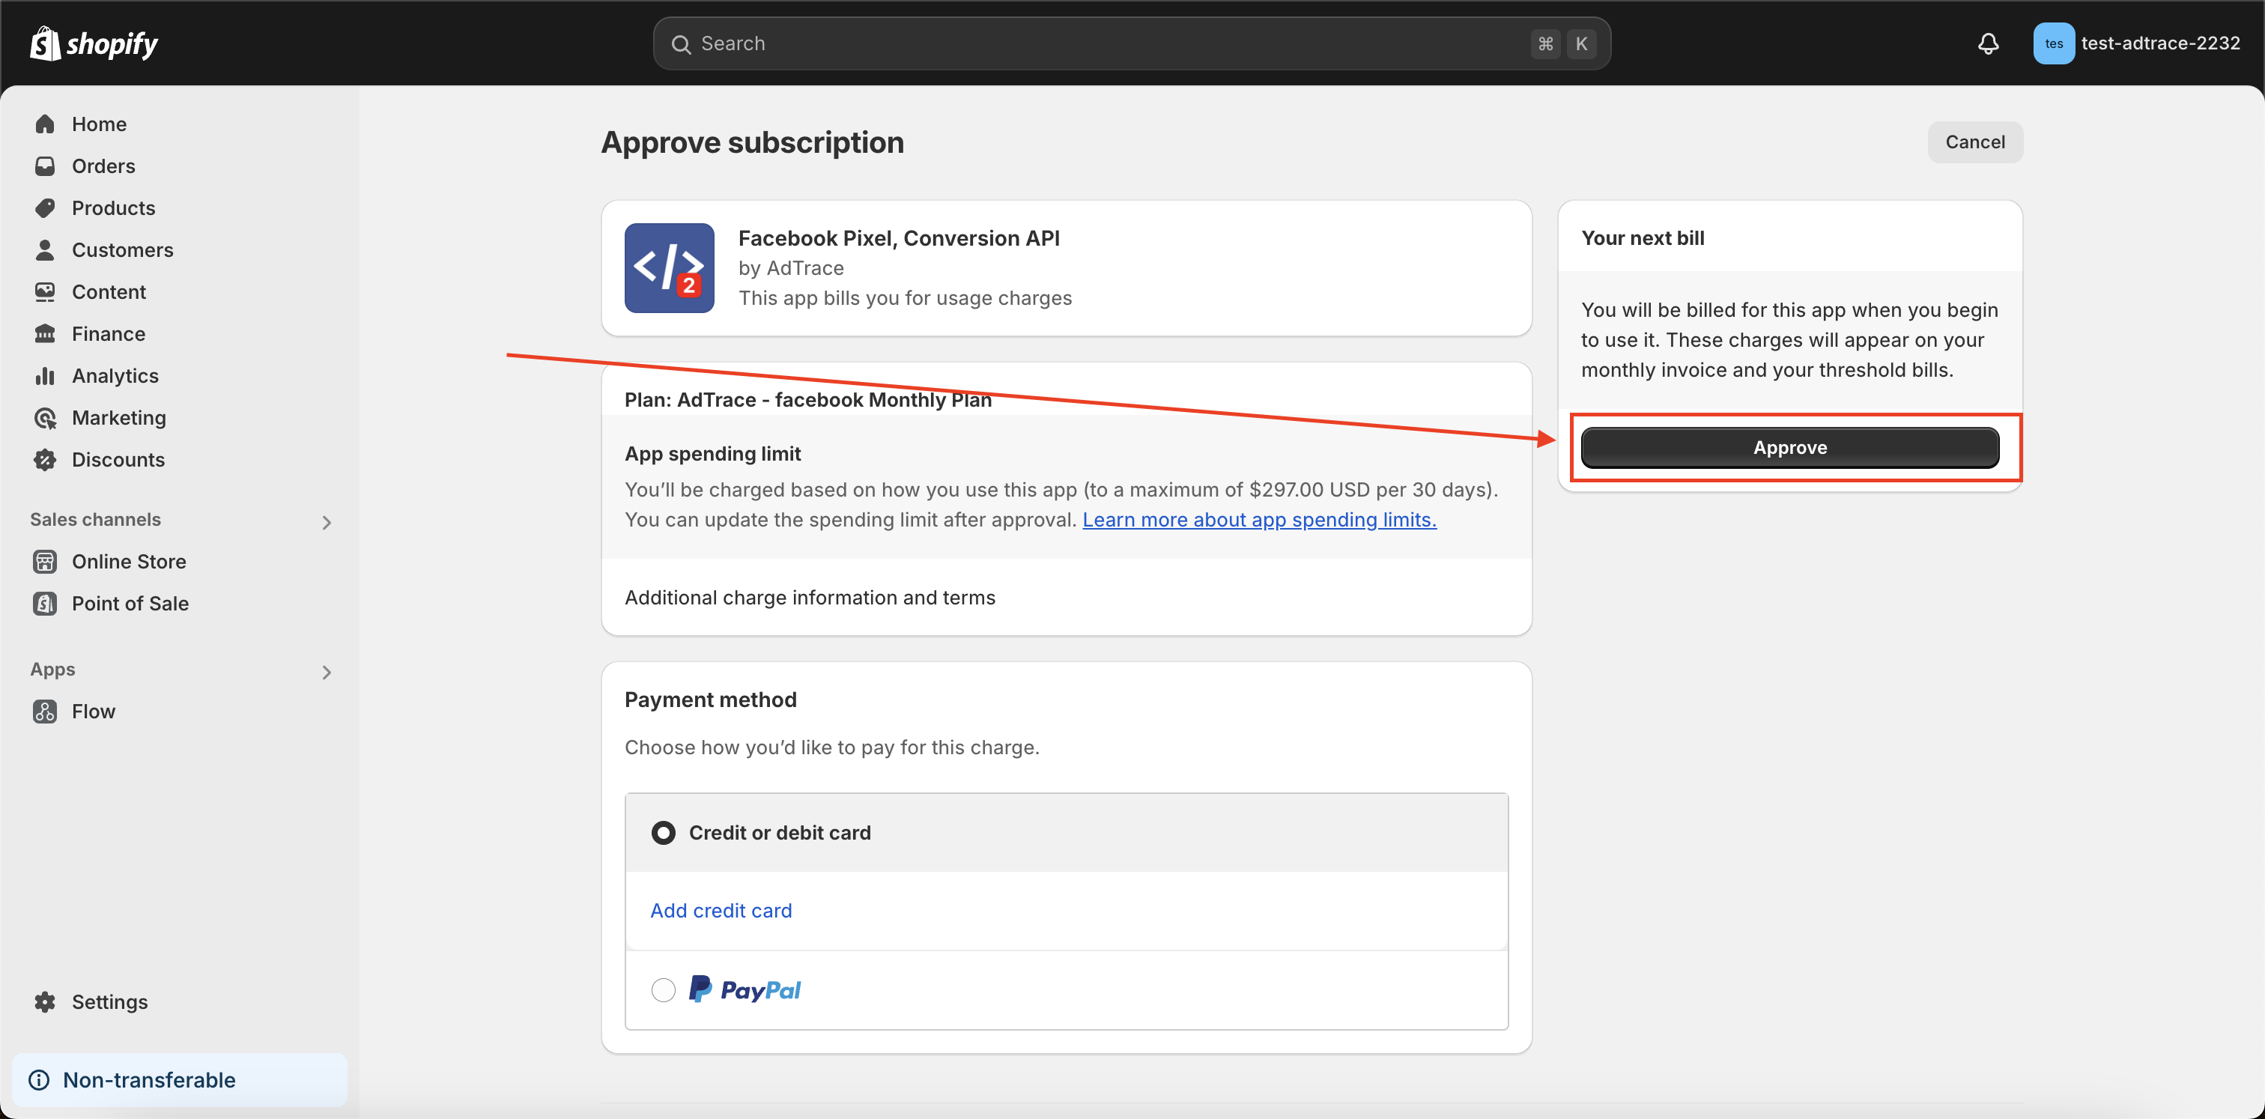Select the PayPal radio button
This screenshot has height=1119, width=2265.
(x=664, y=989)
